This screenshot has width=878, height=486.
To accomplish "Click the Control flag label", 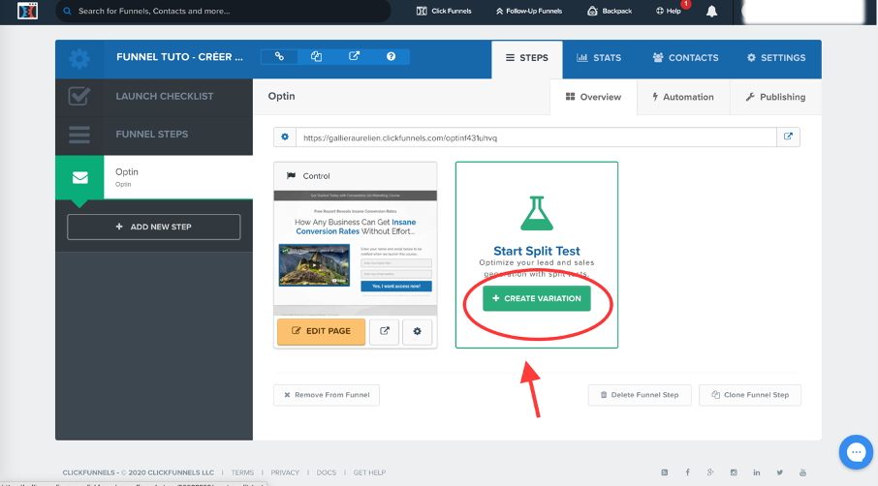I will (308, 176).
